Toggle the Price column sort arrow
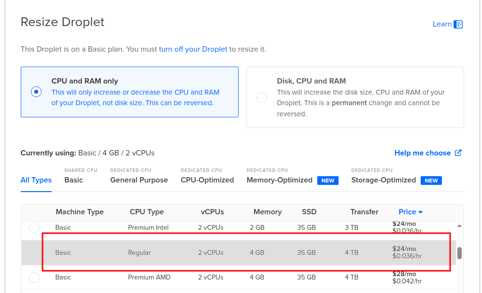 pyautogui.click(x=421, y=212)
